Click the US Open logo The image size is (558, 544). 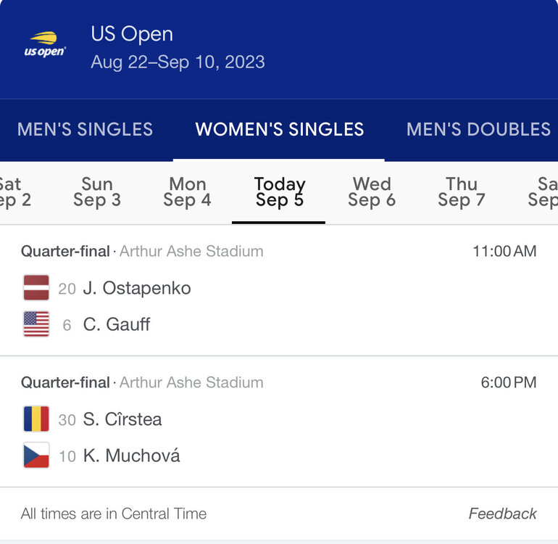point(44,45)
